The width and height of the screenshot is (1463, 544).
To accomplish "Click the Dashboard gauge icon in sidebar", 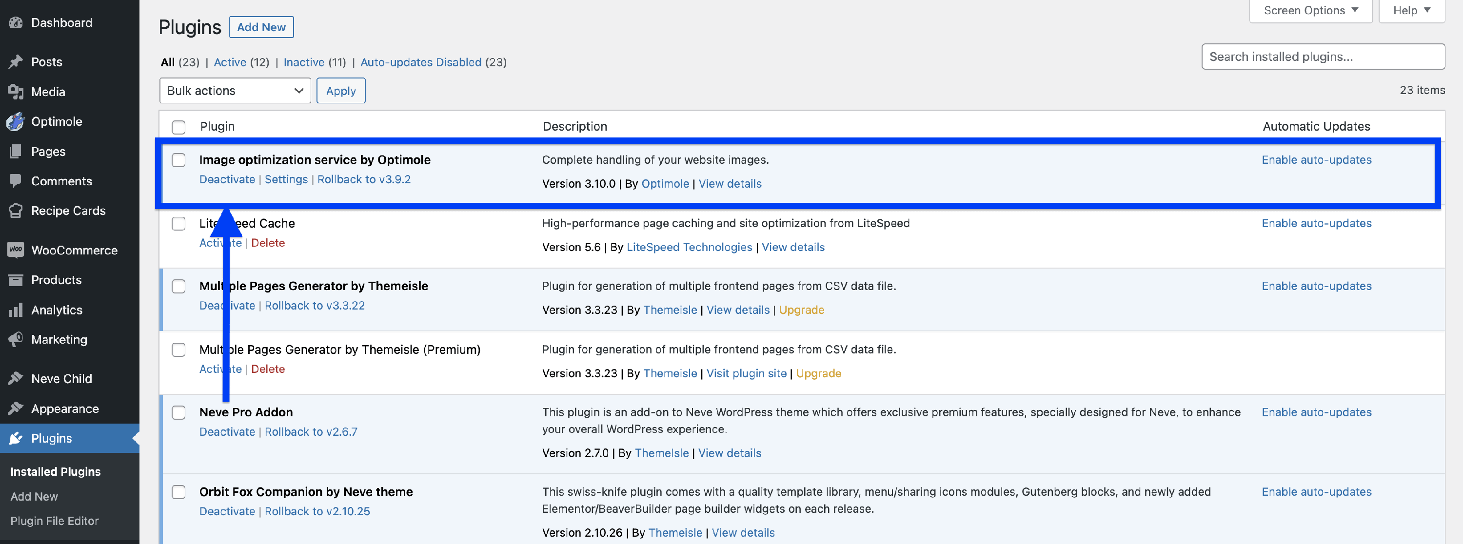I will pos(16,23).
